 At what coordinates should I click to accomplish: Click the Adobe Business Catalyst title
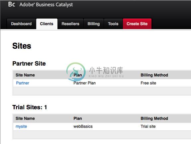coord(46,5)
